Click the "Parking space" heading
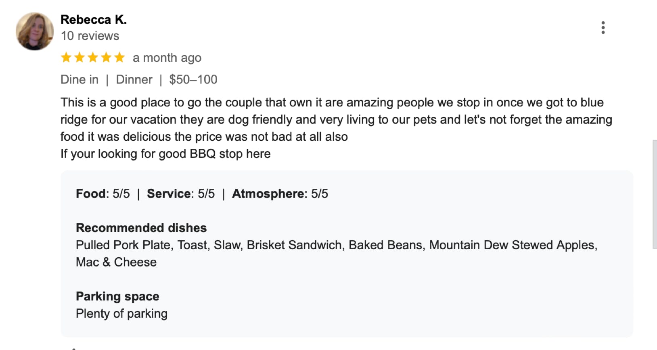This screenshot has width=657, height=350. click(117, 296)
